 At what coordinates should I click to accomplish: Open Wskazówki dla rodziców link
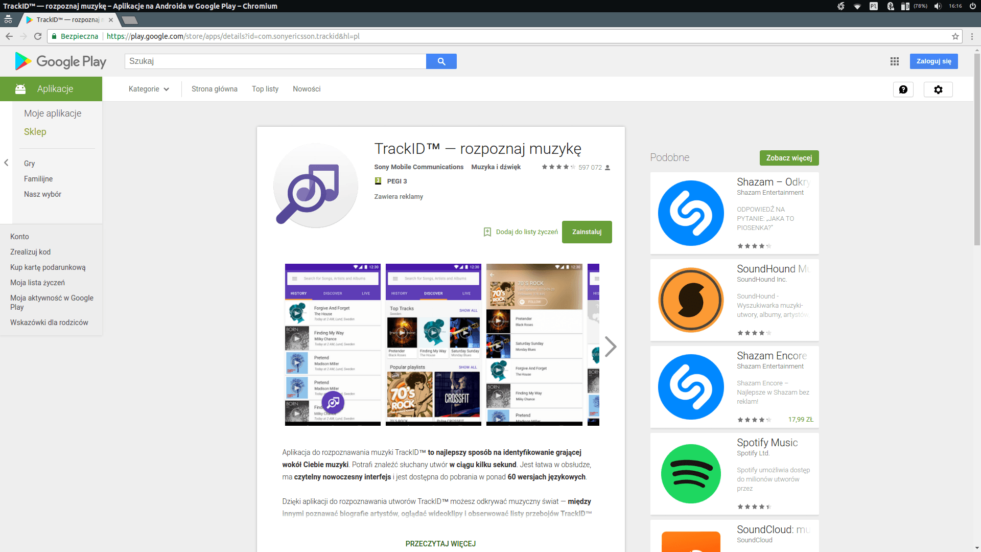tap(49, 323)
